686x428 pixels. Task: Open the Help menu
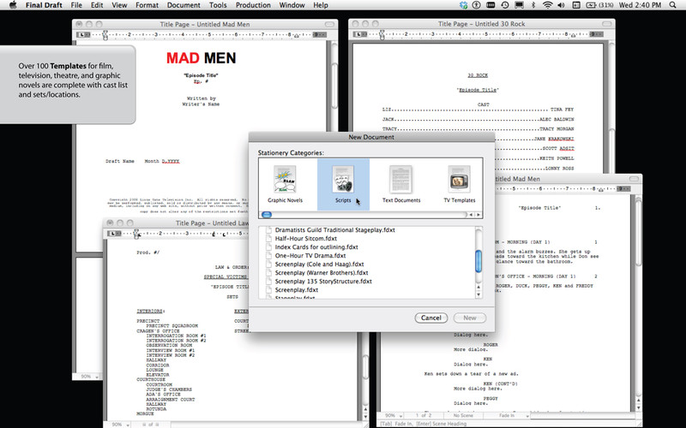(321, 5)
